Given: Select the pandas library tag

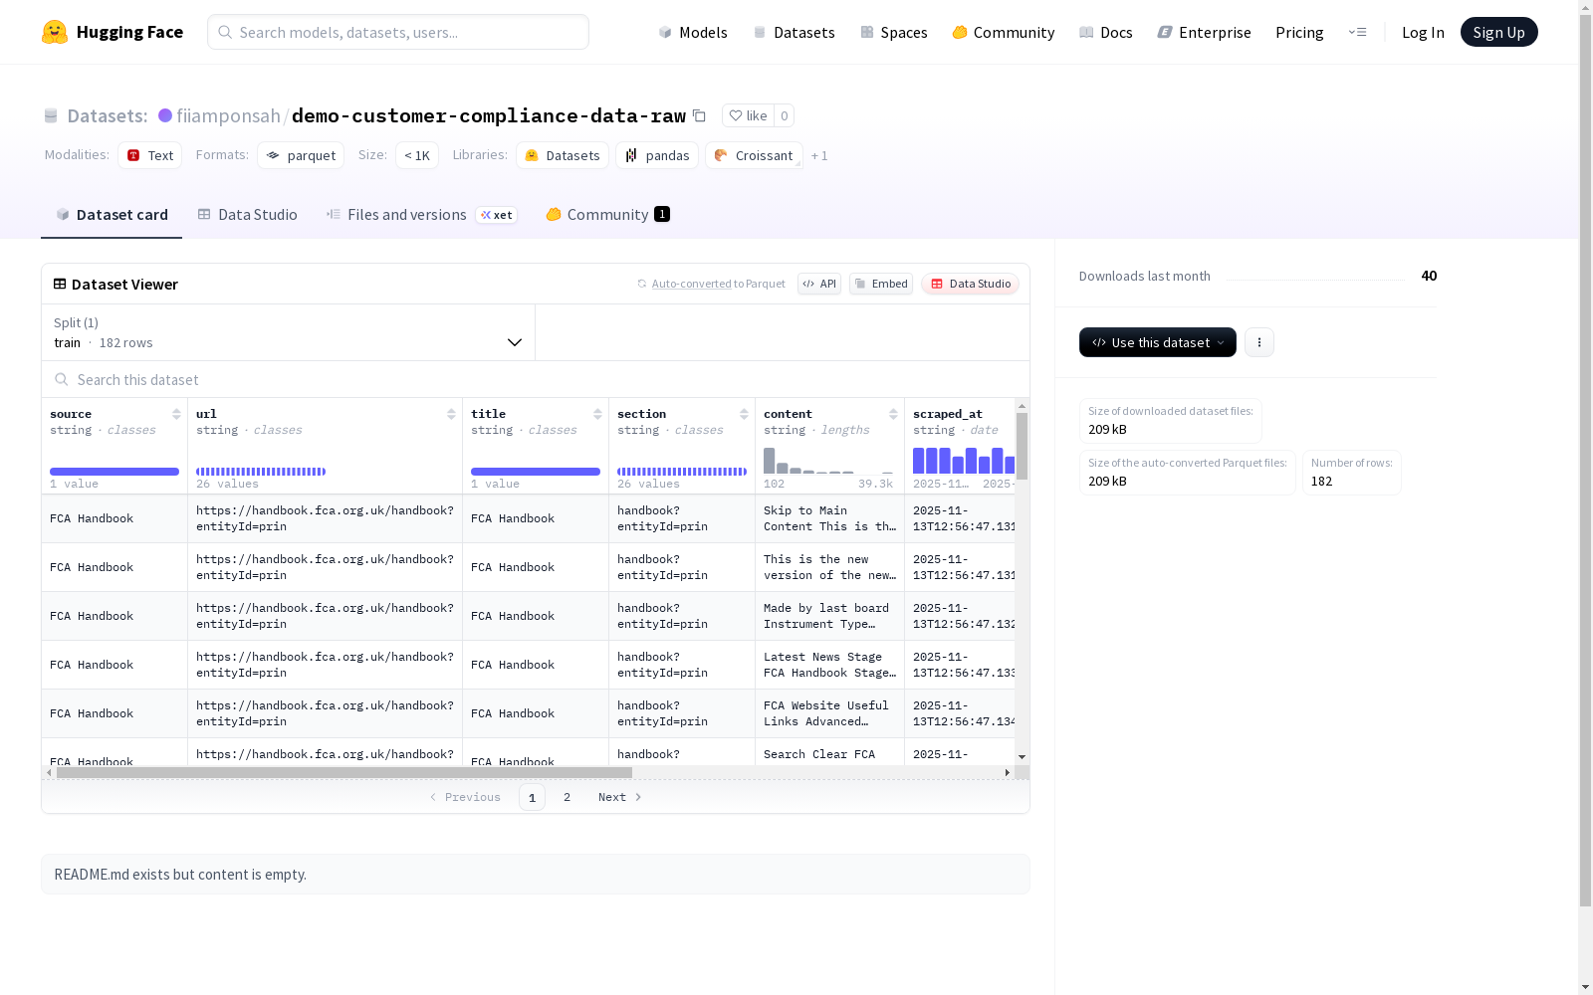Looking at the screenshot, I should (657, 155).
